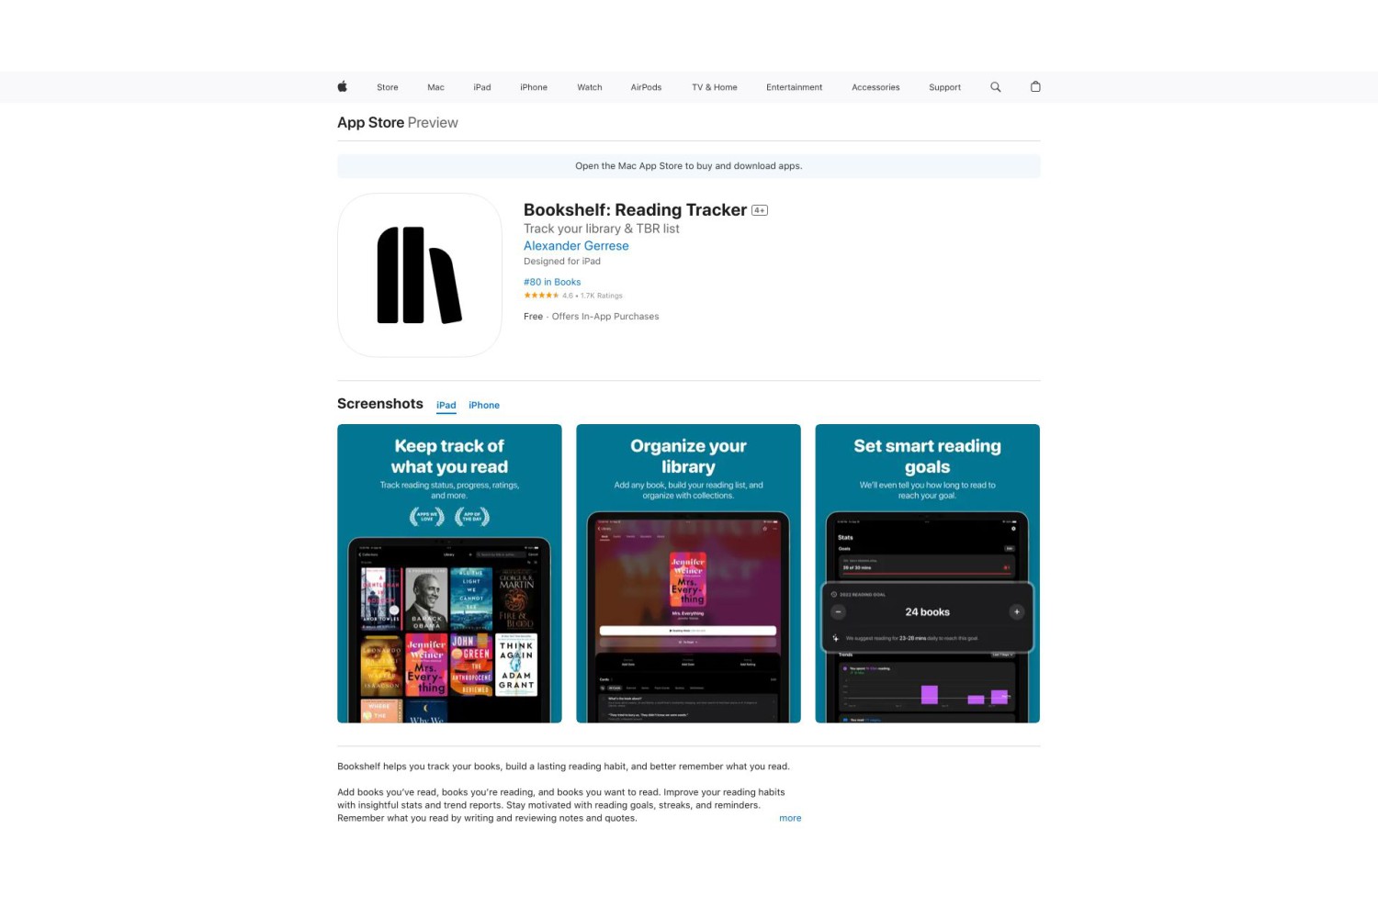Open the search magnifier icon
The width and height of the screenshot is (1378, 918).
click(x=995, y=87)
